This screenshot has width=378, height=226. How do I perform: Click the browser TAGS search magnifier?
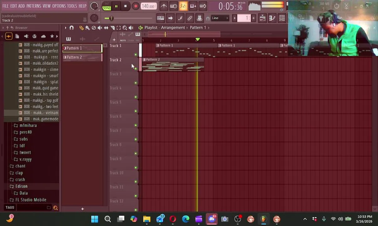[x=56, y=207]
